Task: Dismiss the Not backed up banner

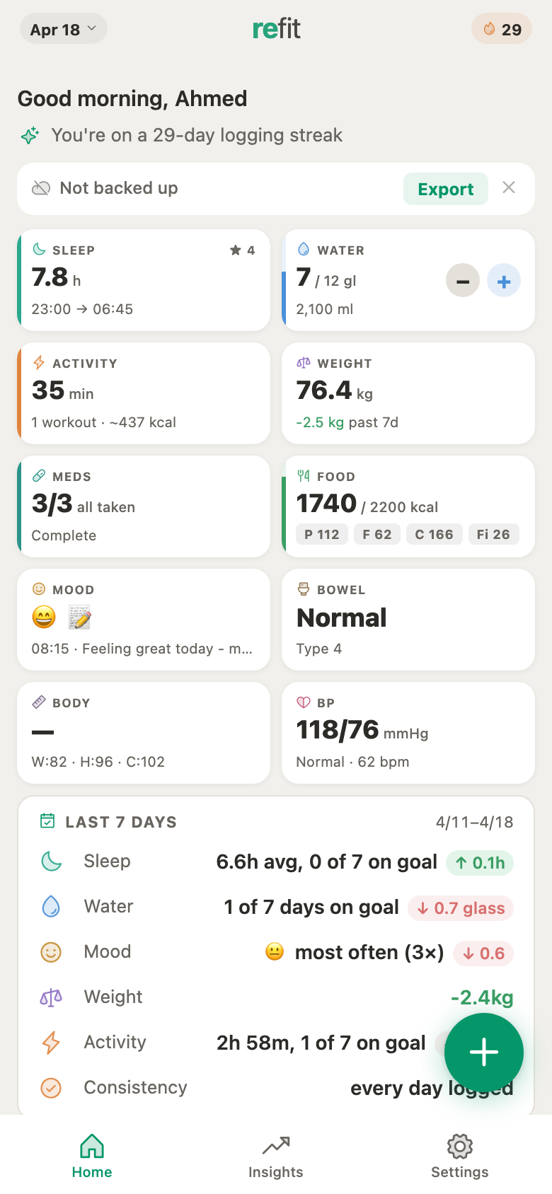Action: 508,187
